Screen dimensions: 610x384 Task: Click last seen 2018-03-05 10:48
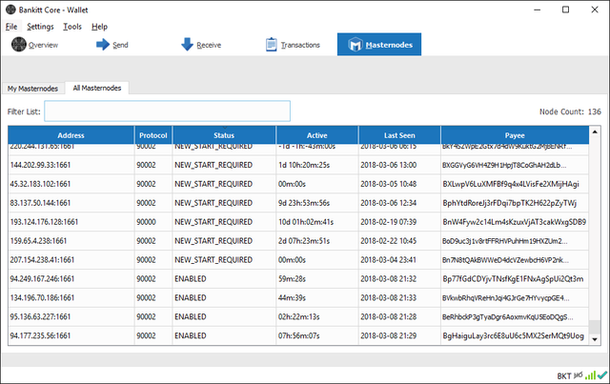point(388,184)
